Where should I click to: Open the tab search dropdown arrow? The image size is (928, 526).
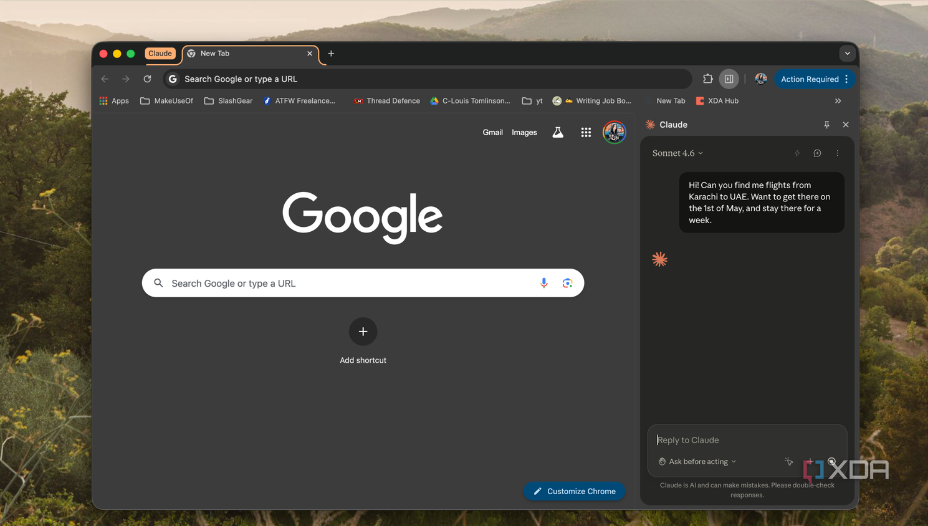tap(847, 54)
